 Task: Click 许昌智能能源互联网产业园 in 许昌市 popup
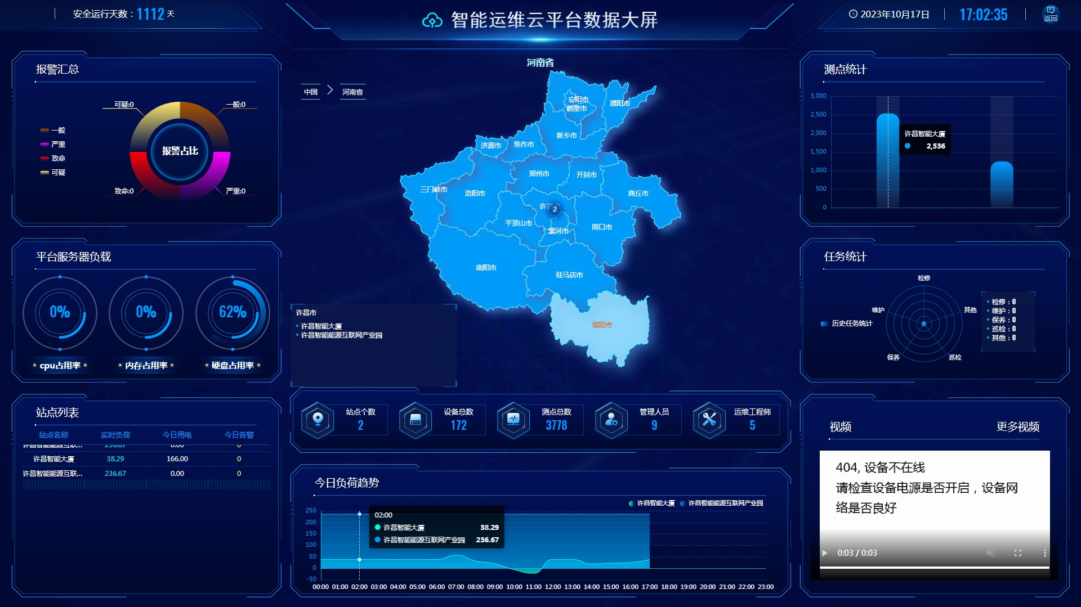click(341, 335)
